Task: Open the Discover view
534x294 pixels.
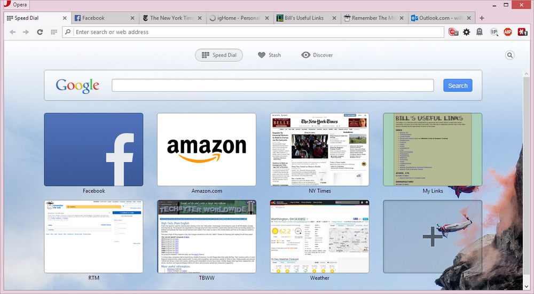Action: pyautogui.click(x=317, y=55)
